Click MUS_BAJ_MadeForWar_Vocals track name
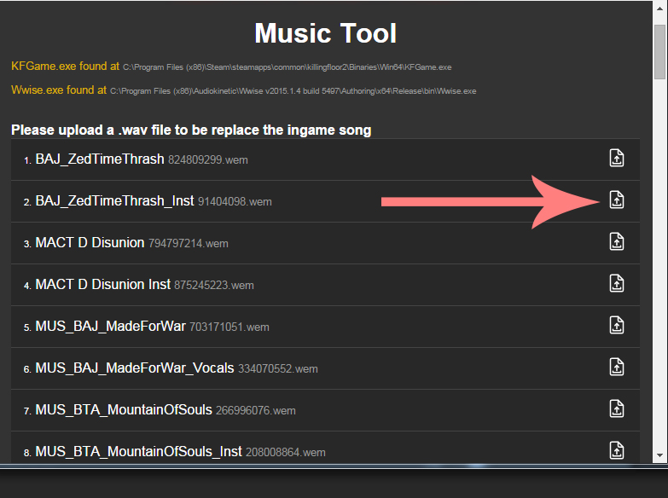 point(135,368)
